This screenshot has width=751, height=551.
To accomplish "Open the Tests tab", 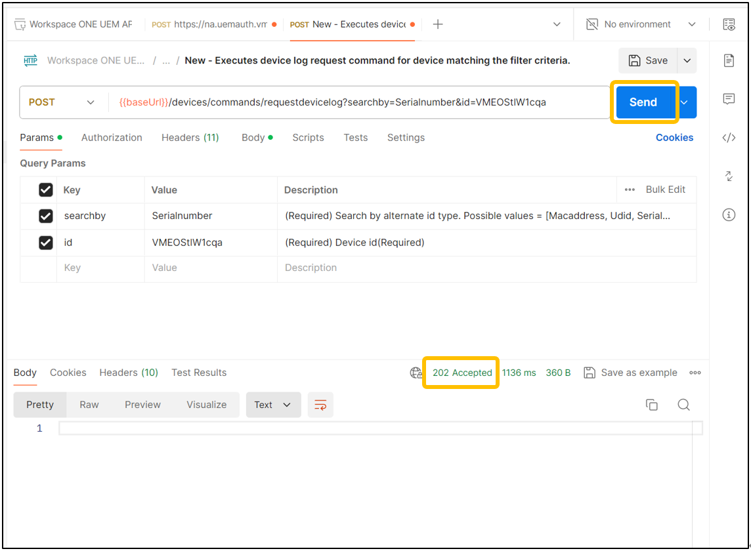I will pos(355,138).
